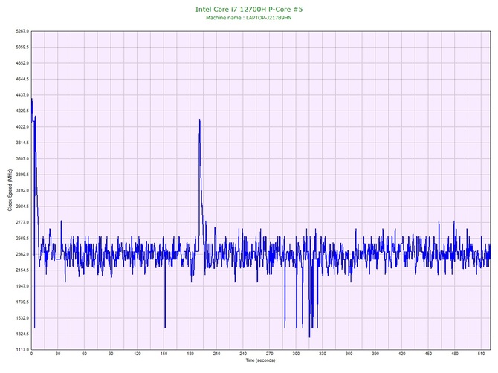
Task: Select the 2154.5 tick label
Action: tap(22, 270)
